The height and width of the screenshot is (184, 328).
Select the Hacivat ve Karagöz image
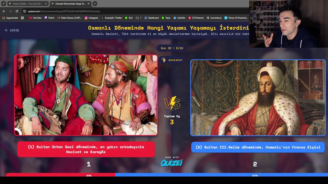pyautogui.click(x=86, y=95)
